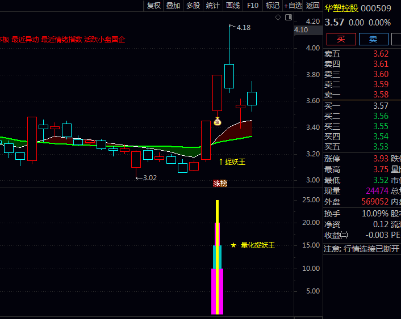Click the 收益(二) value -0.003
This screenshot has height=319, width=401.
377,235
